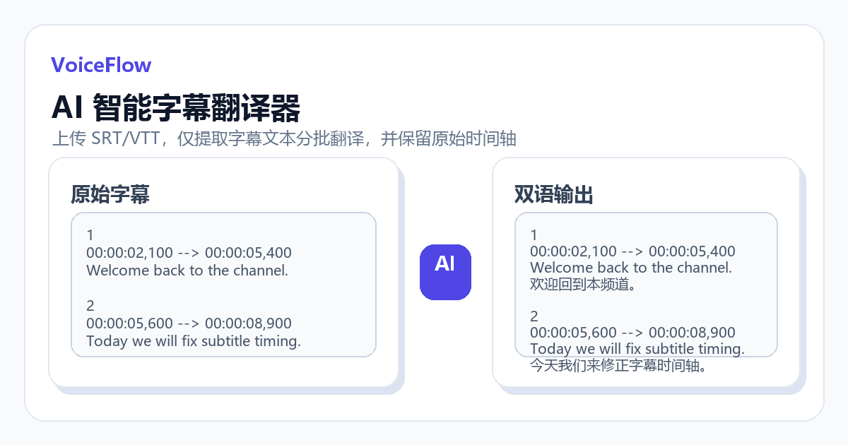Click the translation 今天我们来修正字幕时间轴。
Viewport: 848px width, 445px height.
[619, 366]
